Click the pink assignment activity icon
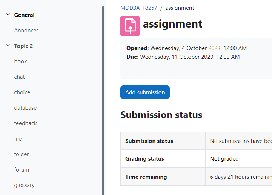Screen dimensions: 272x195 click(130, 26)
